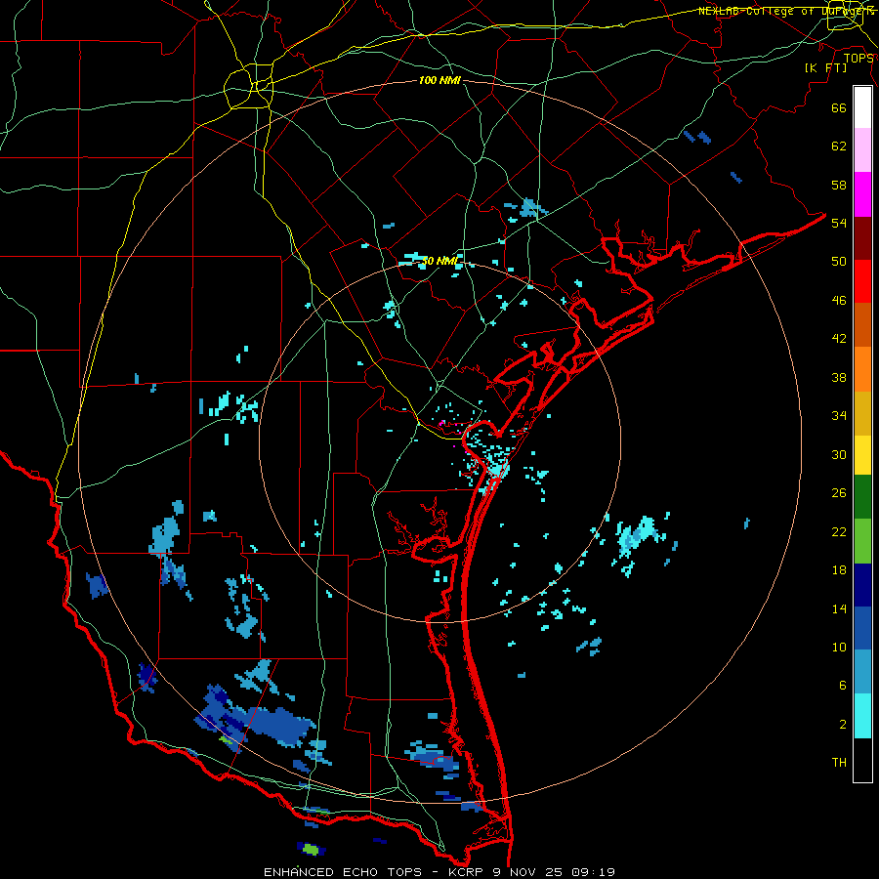Click the 'TH' legend label

coord(839,763)
